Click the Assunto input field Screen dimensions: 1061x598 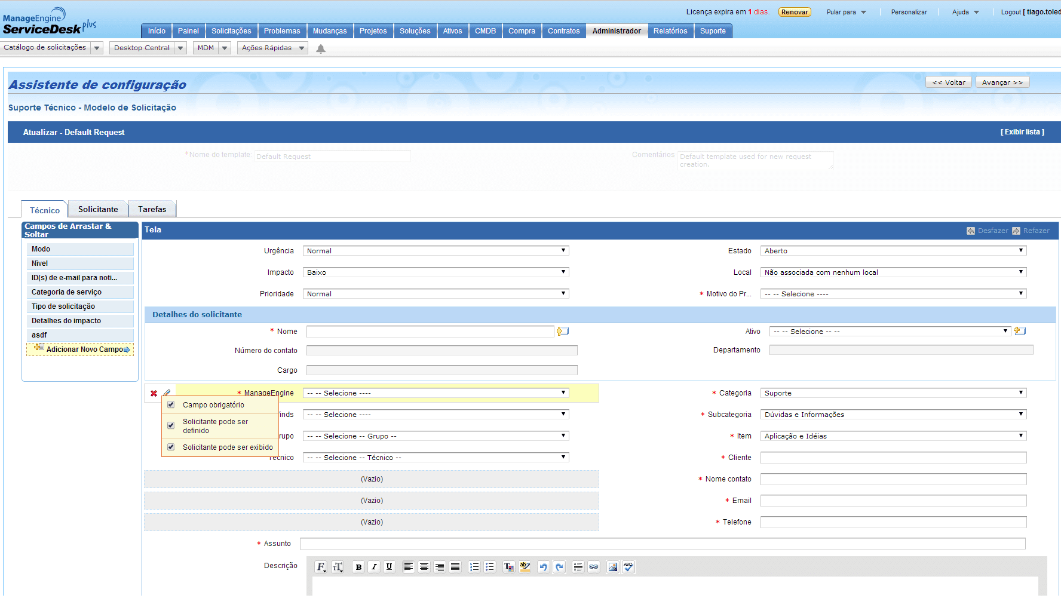click(663, 544)
